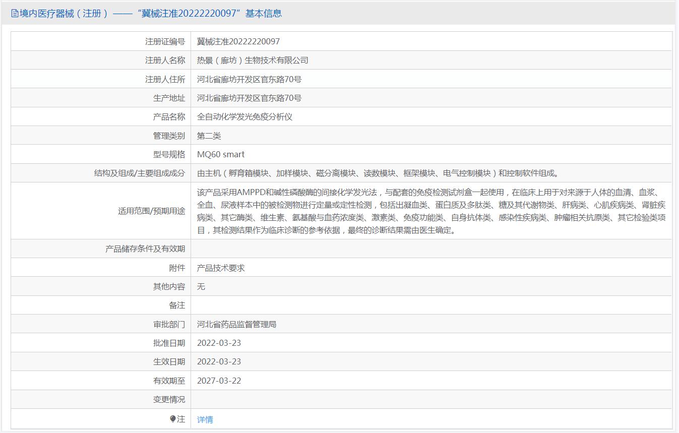Click the 批准日期 row label
The height and width of the screenshot is (433, 679).
pyautogui.click(x=169, y=343)
